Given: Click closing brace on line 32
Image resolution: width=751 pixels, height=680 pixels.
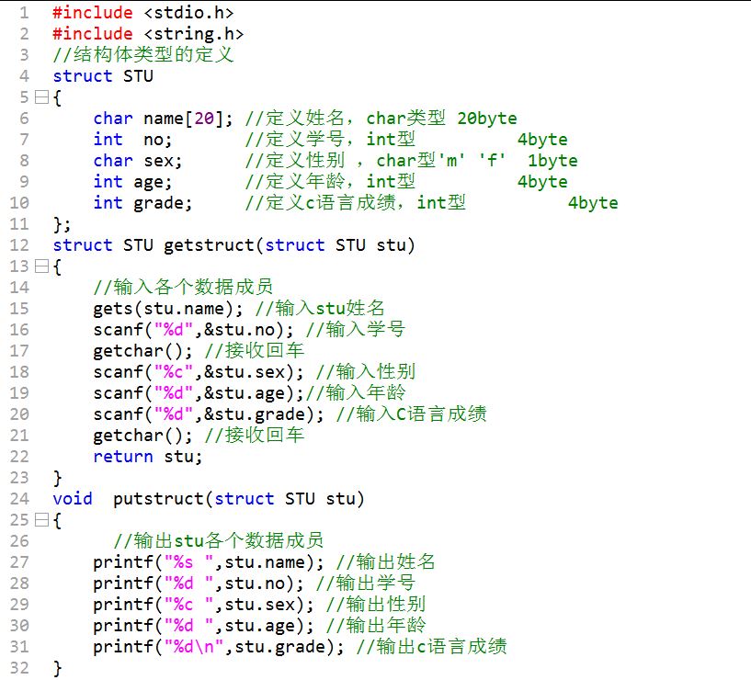Looking at the screenshot, I should click(x=58, y=668).
